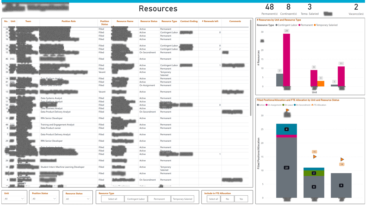The image size is (367, 206).
Task: Select the "2 Vacancy(ies)" KPI card
Action: pos(356,9)
